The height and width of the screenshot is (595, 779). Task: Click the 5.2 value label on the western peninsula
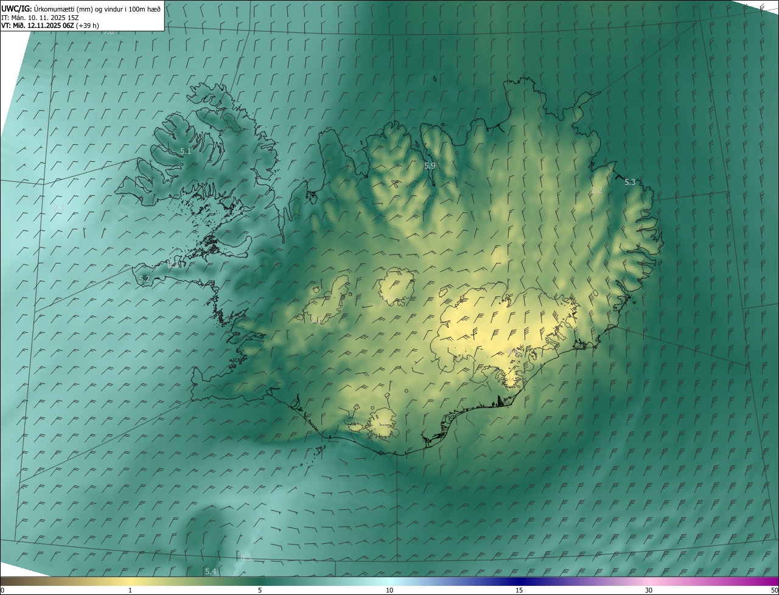[144, 279]
